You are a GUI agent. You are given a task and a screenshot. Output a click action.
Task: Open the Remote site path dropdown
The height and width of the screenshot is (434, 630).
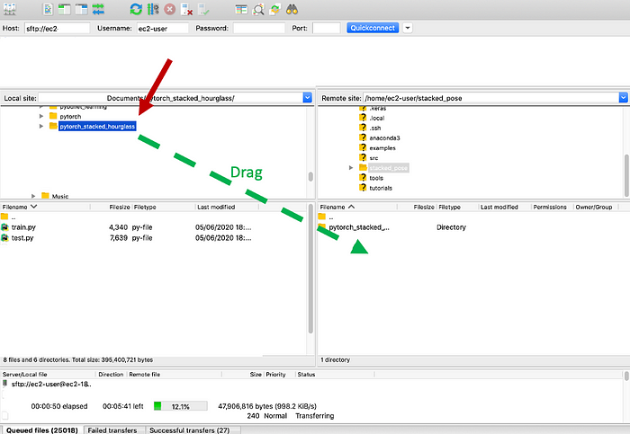pos(624,98)
